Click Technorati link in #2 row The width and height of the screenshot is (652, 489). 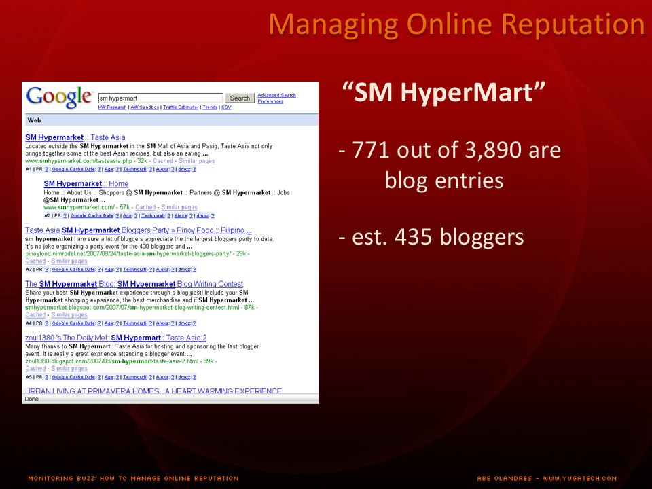tap(153, 216)
